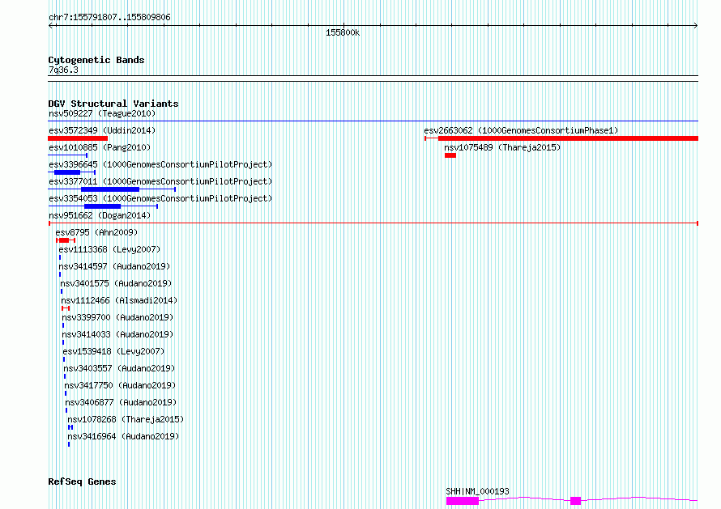Image resolution: width=721 pixels, height=509 pixels.
Task: Open variant nsv3401575 (Audano2019)
Action: pyautogui.click(x=116, y=283)
